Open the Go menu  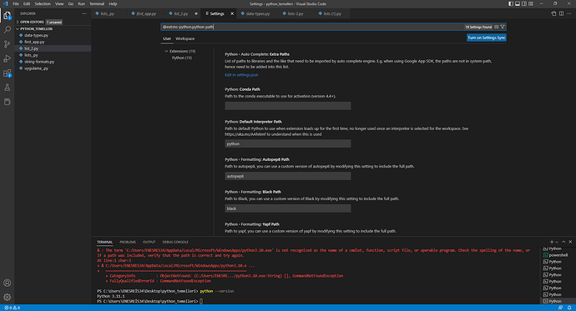tap(70, 3)
